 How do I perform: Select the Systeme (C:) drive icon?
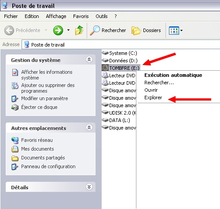[x=105, y=53]
